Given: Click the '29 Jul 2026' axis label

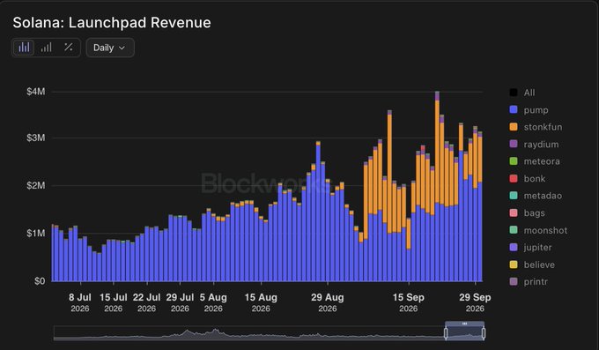Looking at the screenshot, I should tap(180, 302).
